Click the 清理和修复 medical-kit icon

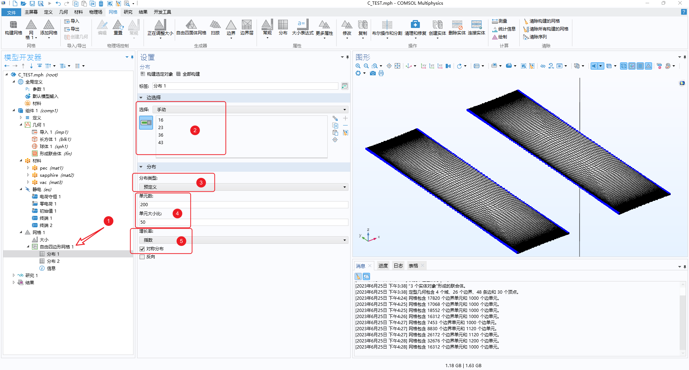(415, 25)
